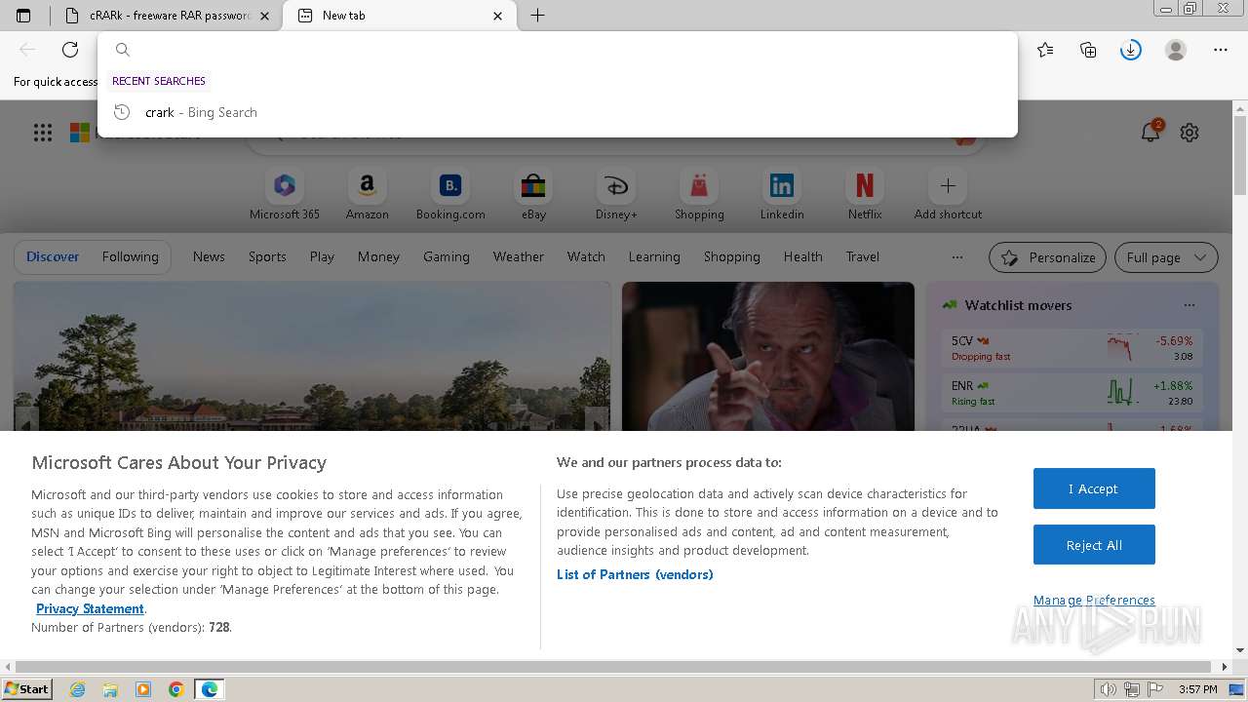Open the Watch category
The image size is (1248, 702).
[x=586, y=256]
